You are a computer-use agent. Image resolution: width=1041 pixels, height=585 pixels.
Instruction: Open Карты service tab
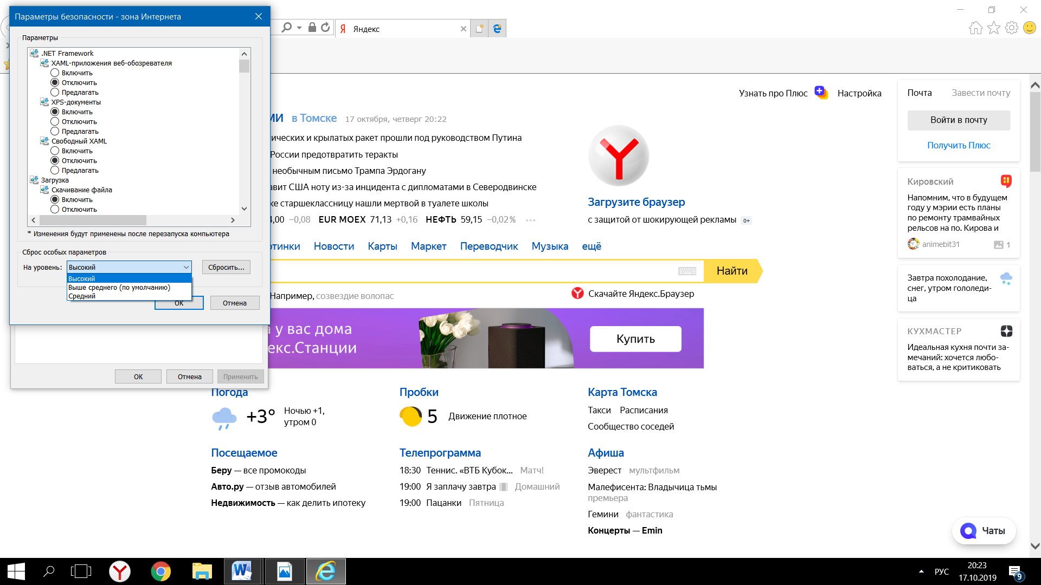[x=382, y=246]
